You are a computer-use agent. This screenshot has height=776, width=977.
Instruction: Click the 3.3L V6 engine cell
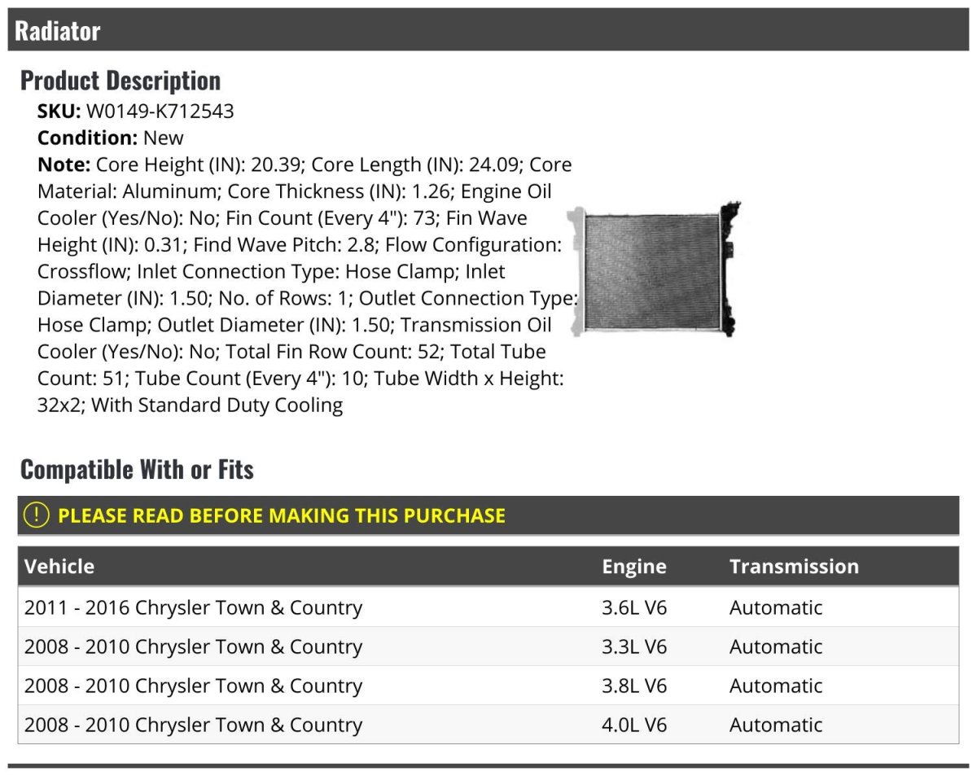pos(634,647)
